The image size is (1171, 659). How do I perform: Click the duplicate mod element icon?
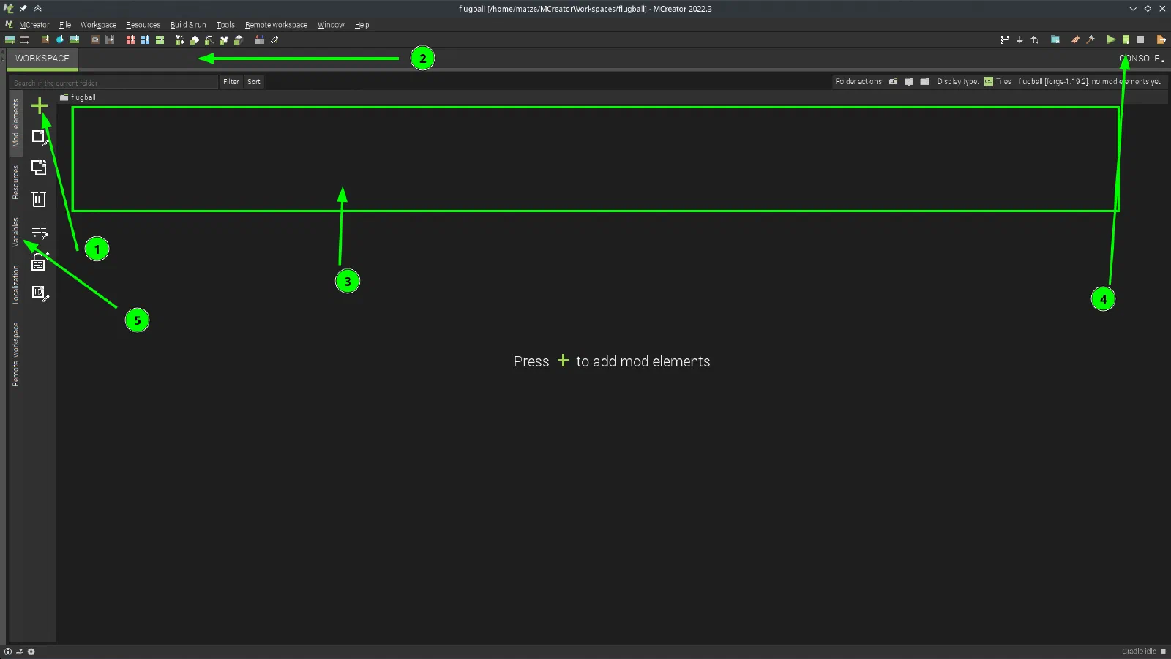click(x=39, y=167)
